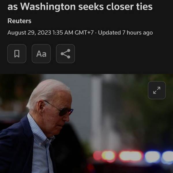Expand the article photo to fullscreen
Viewport: 173px width, 173px height.
coord(157,90)
